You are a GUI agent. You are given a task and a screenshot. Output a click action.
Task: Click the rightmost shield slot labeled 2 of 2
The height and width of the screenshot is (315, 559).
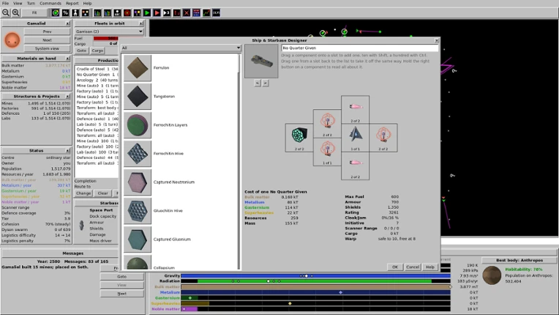[x=383, y=138]
